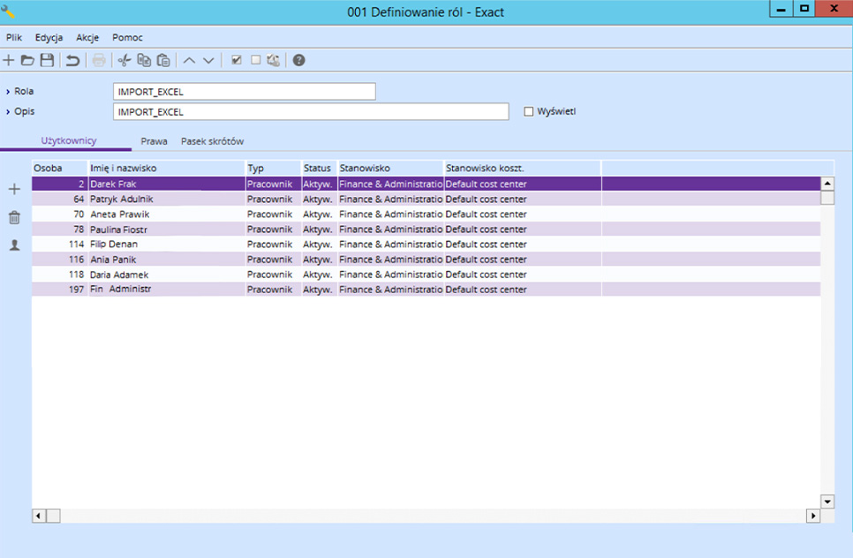Switch to the Prawa tab
This screenshot has height=558, width=853.
pyautogui.click(x=154, y=141)
